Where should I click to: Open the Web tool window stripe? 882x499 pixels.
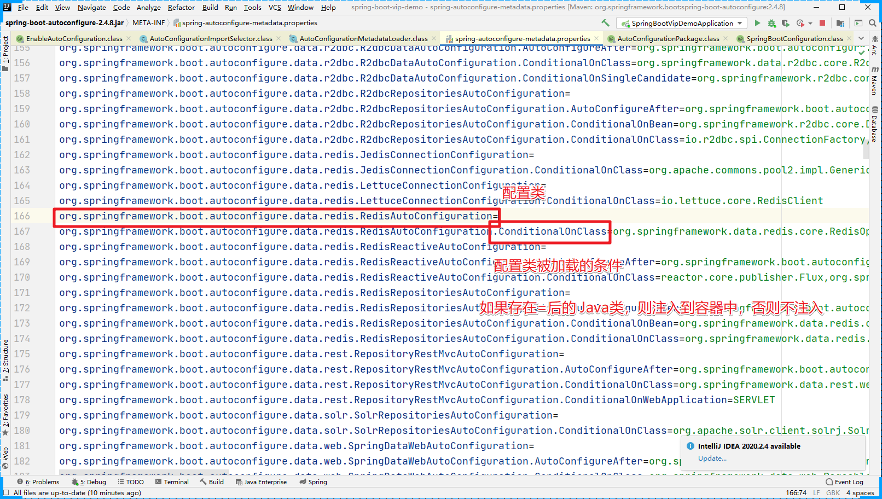[x=5, y=459]
